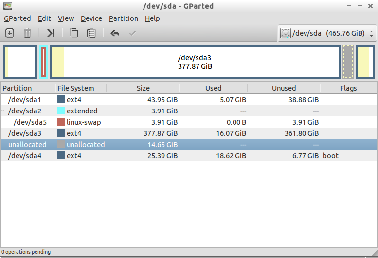The image size is (378, 258).
Task: Click the 43.95 GiB size cell
Action: tap(162, 100)
